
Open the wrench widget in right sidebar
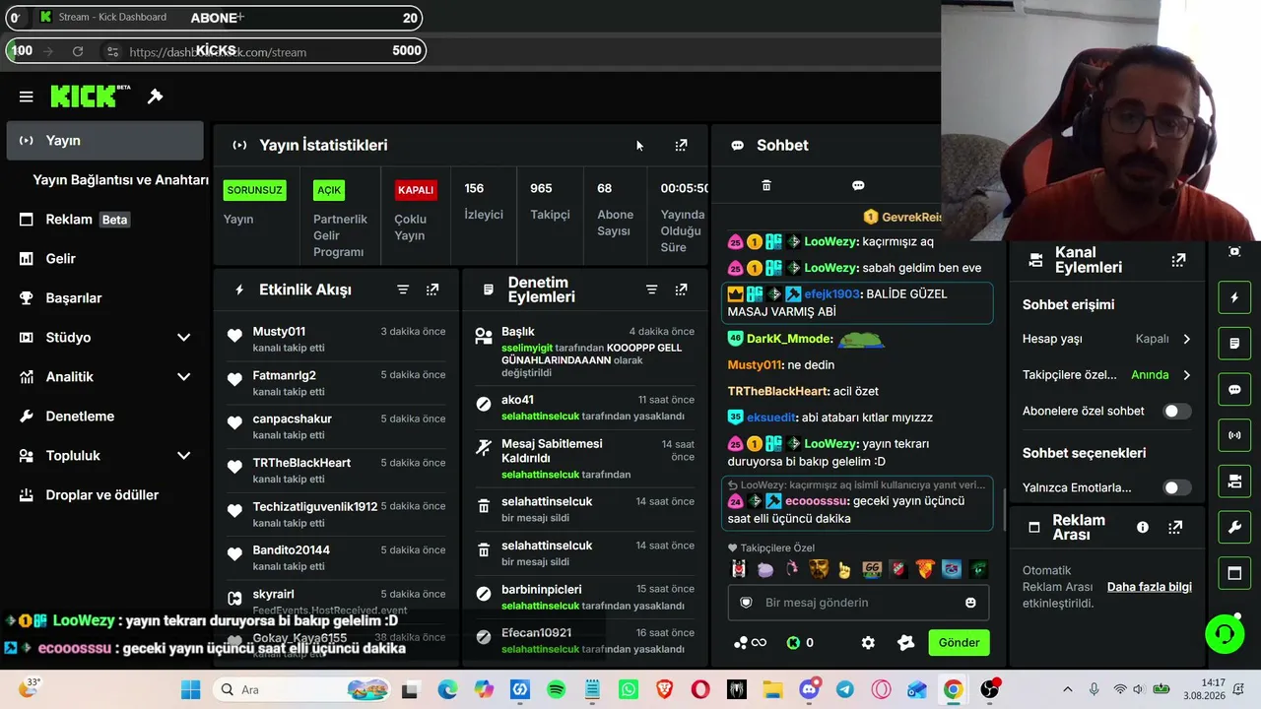(1234, 528)
